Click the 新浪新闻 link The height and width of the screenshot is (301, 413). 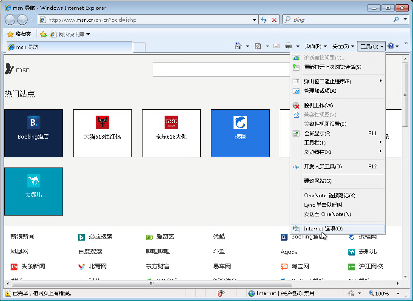[x=23, y=236]
